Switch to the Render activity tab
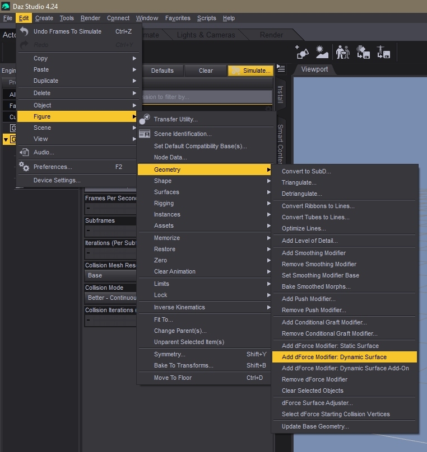427x452 pixels. coord(271,35)
